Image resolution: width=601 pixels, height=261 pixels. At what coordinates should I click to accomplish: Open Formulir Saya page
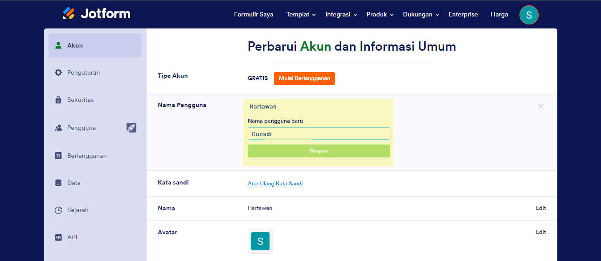tap(253, 14)
